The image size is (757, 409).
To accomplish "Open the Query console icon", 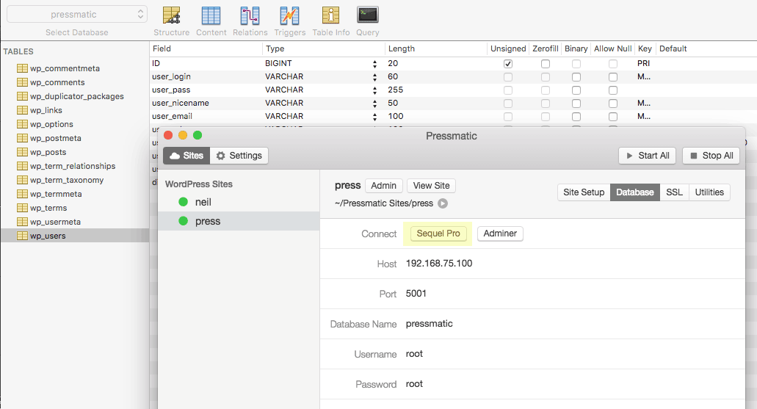I will point(367,15).
